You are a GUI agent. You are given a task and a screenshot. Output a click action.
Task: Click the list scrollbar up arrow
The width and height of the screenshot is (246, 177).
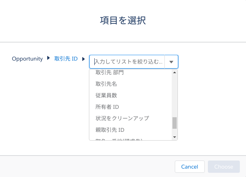tap(174, 72)
